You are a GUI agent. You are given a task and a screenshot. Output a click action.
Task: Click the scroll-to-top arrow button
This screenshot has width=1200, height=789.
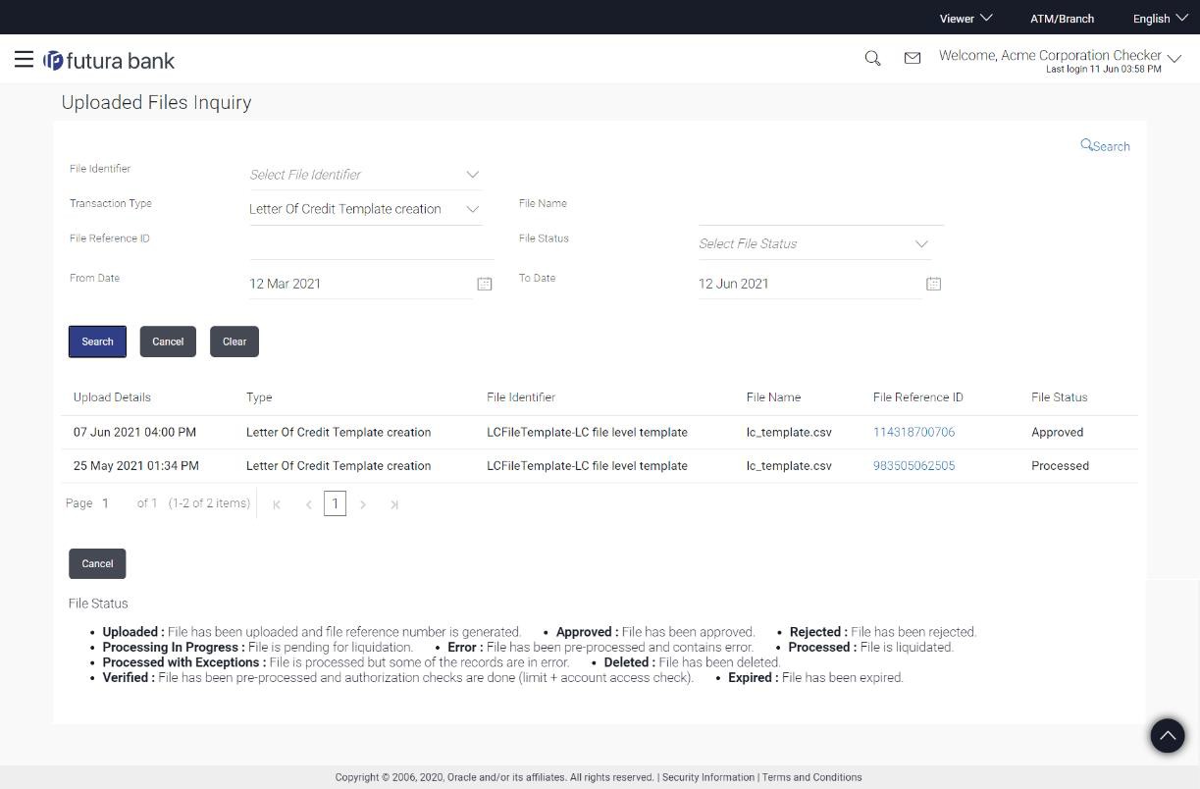[x=1167, y=736]
